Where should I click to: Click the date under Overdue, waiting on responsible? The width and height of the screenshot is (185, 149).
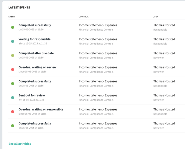point(33,114)
